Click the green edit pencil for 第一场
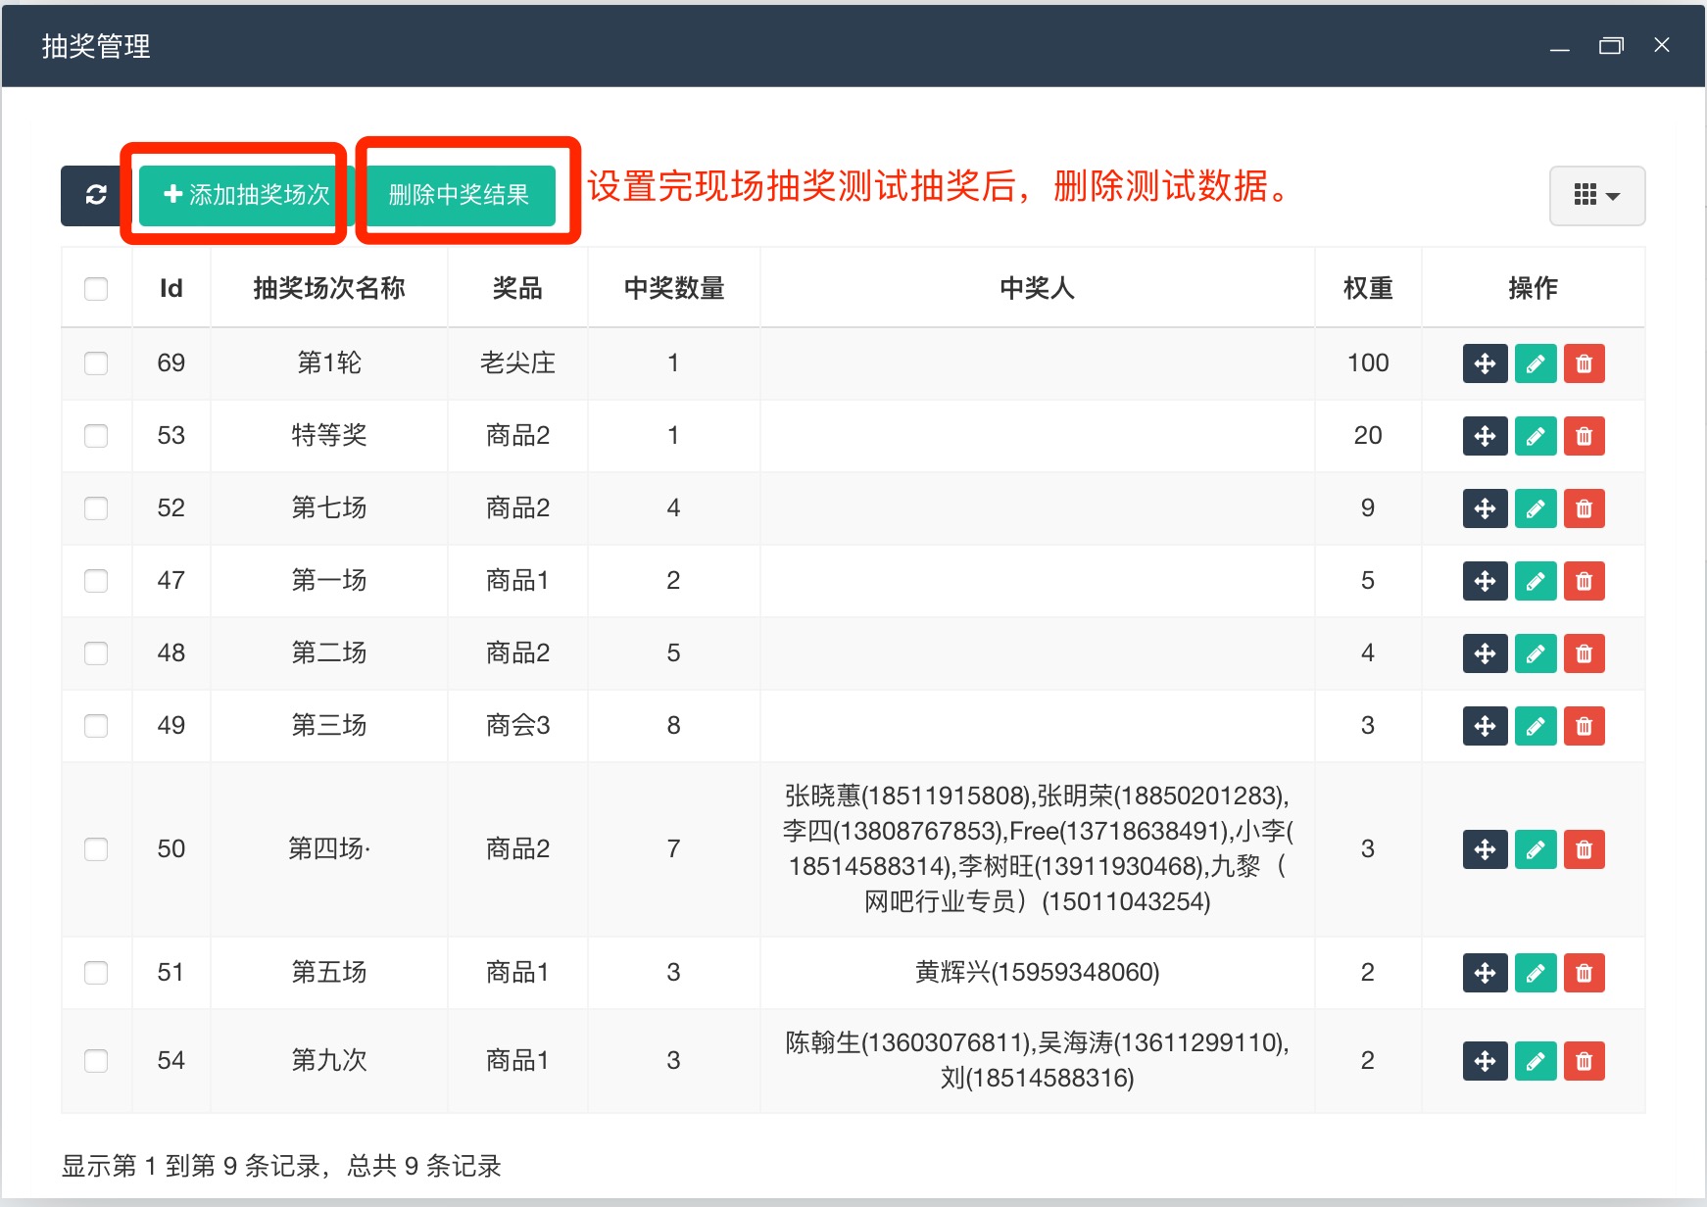Screen dimensions: 1707x1207 click(1535, 581)
